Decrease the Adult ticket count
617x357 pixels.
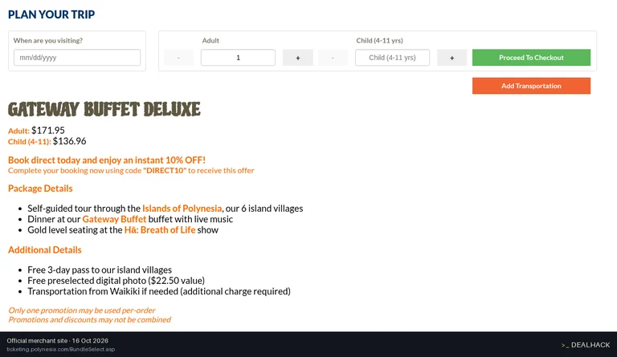(x=178, y=57)
